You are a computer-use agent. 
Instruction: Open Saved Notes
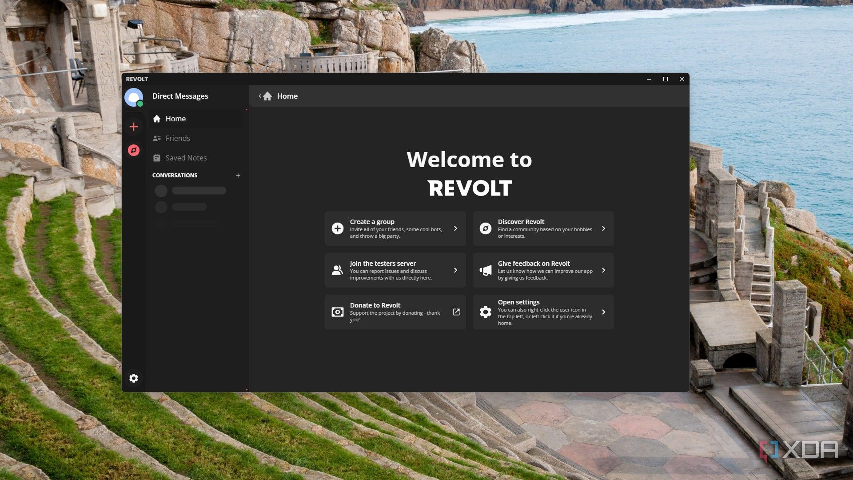pyautogui.click(x=195, y=158)
